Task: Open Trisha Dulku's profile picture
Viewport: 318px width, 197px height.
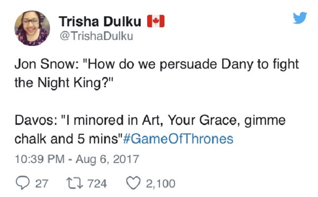Action: [x=32, y=28]
